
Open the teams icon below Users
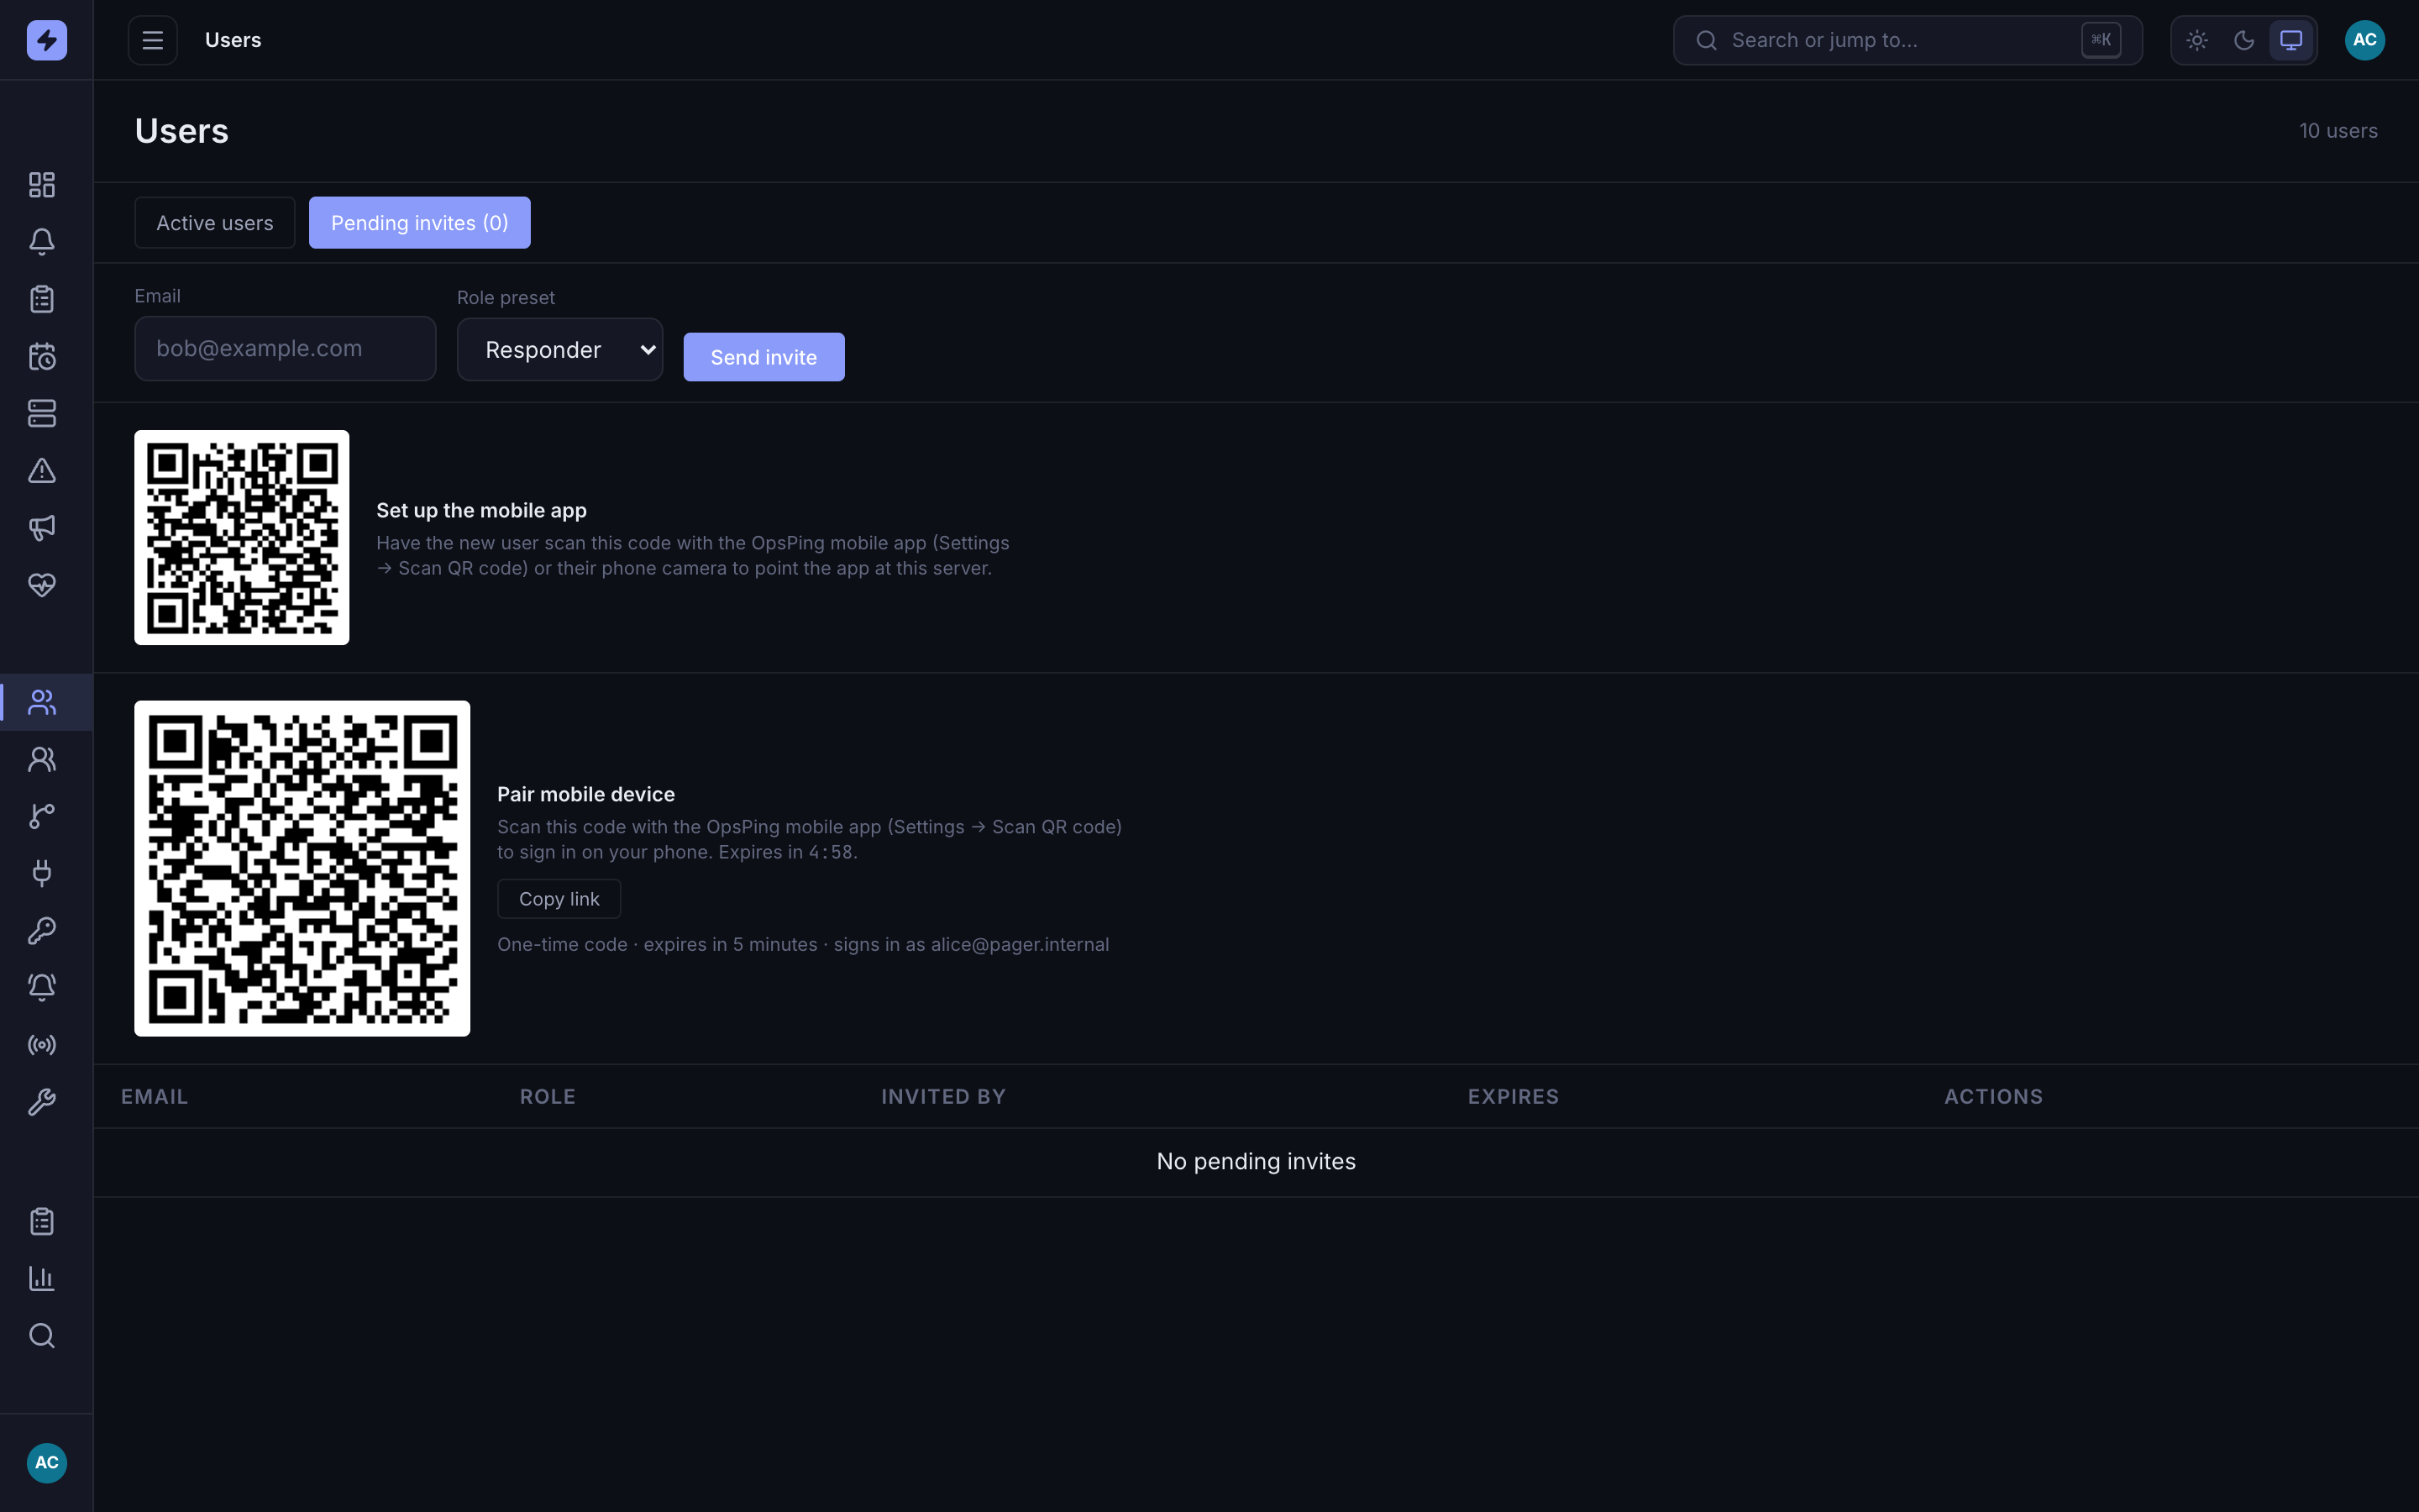[42, 759]
